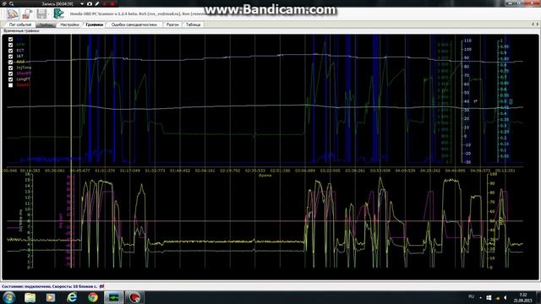Click the connection status text in status bar

coord(50,286)
